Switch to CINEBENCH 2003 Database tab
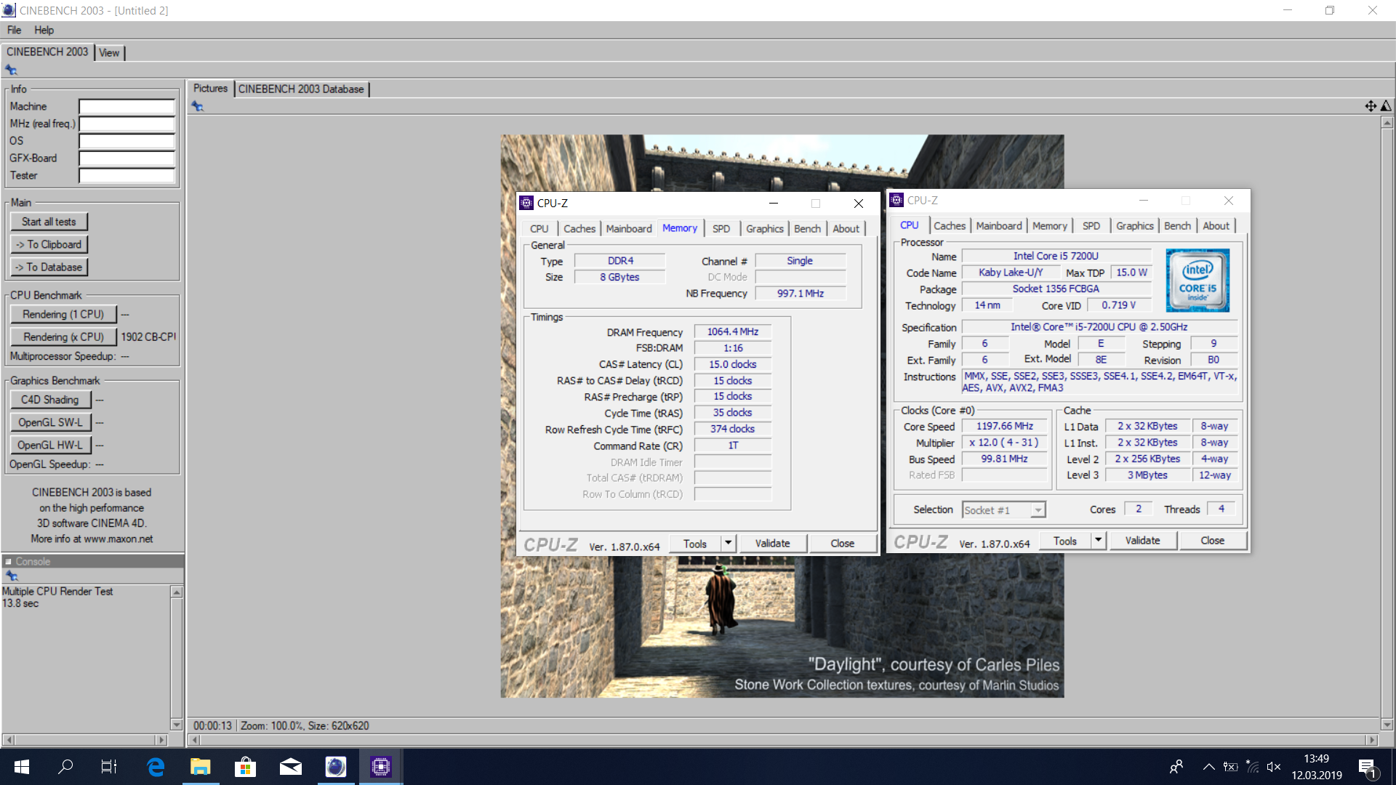Viewport: 1396px width, 785px height. [x=301, y=89]
